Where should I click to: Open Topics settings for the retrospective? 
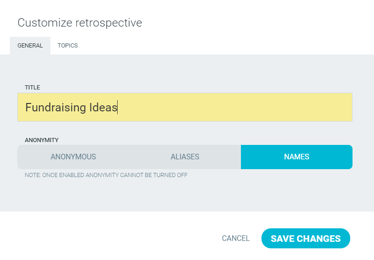click(68, 46)
